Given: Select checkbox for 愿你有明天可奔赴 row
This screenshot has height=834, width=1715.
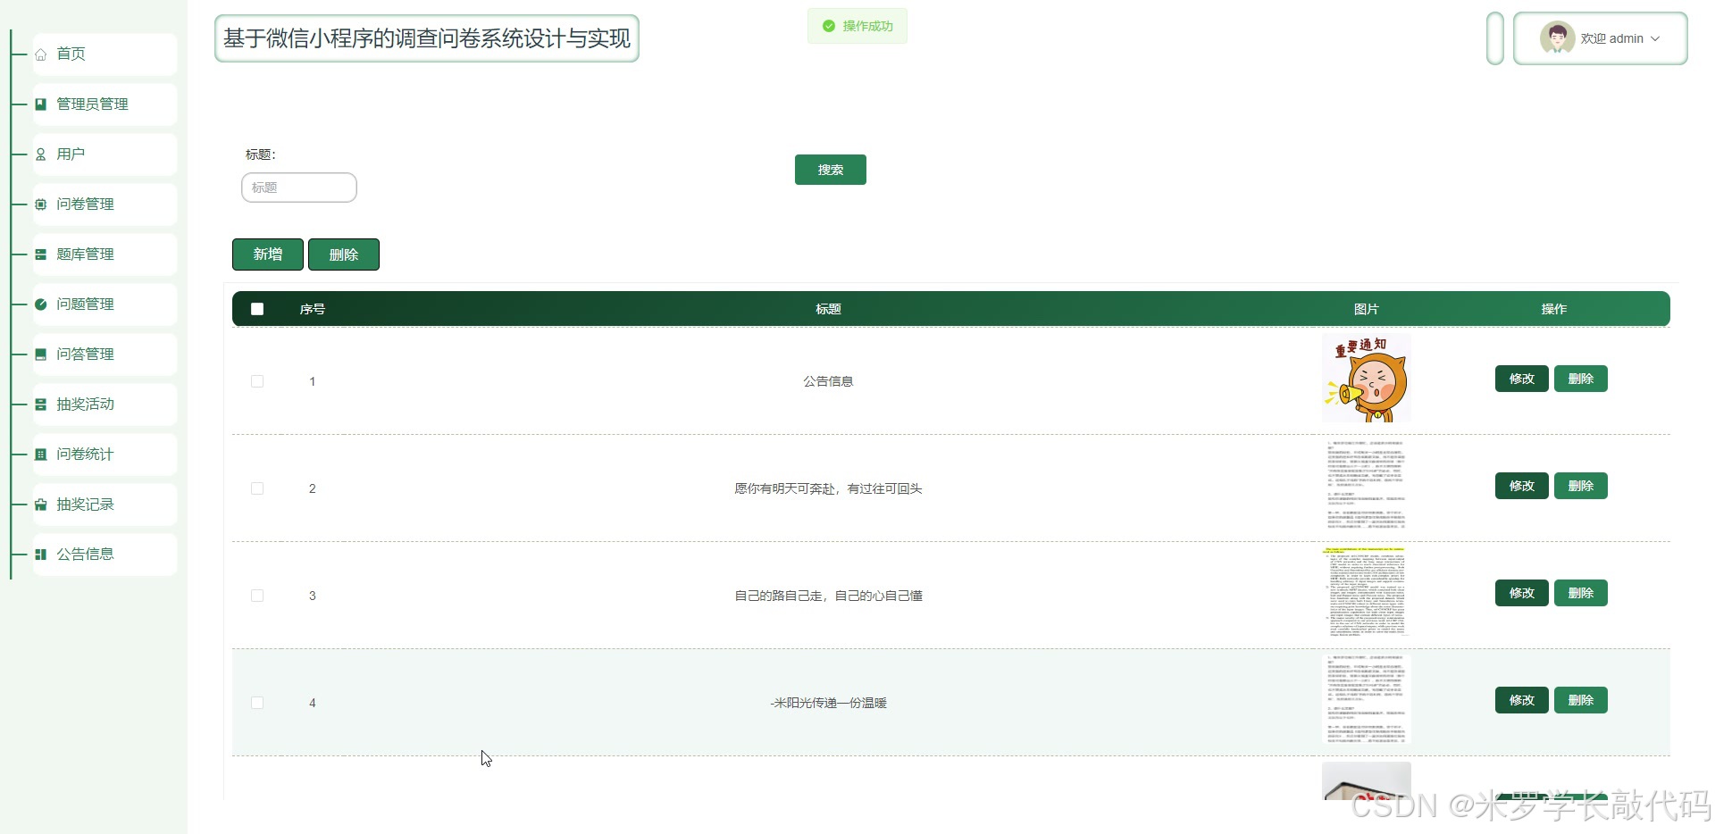Looking at the screenshot, I should pyautogui.click(x=257, y=488).
